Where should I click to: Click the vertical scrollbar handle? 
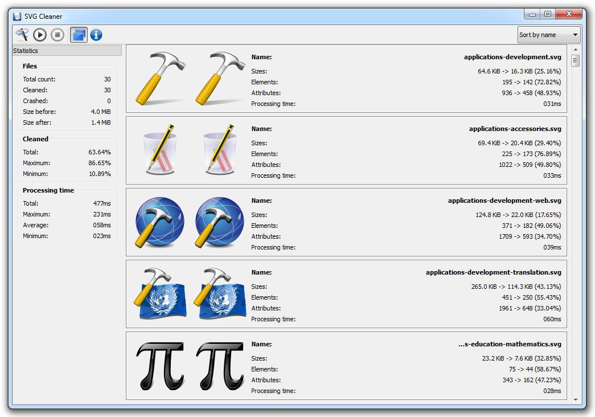[x=576, y=61]
